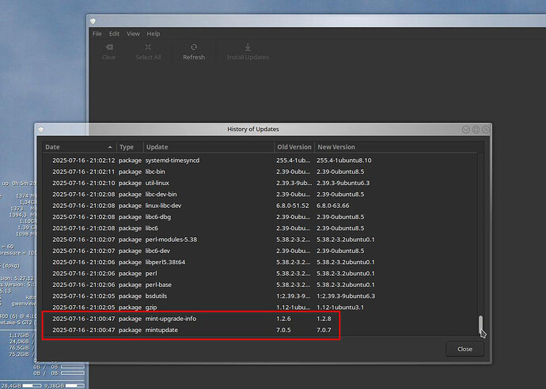Screen dimensions: 546x389
Task: Maximize the History of Updates dialog
Action: 475,129
